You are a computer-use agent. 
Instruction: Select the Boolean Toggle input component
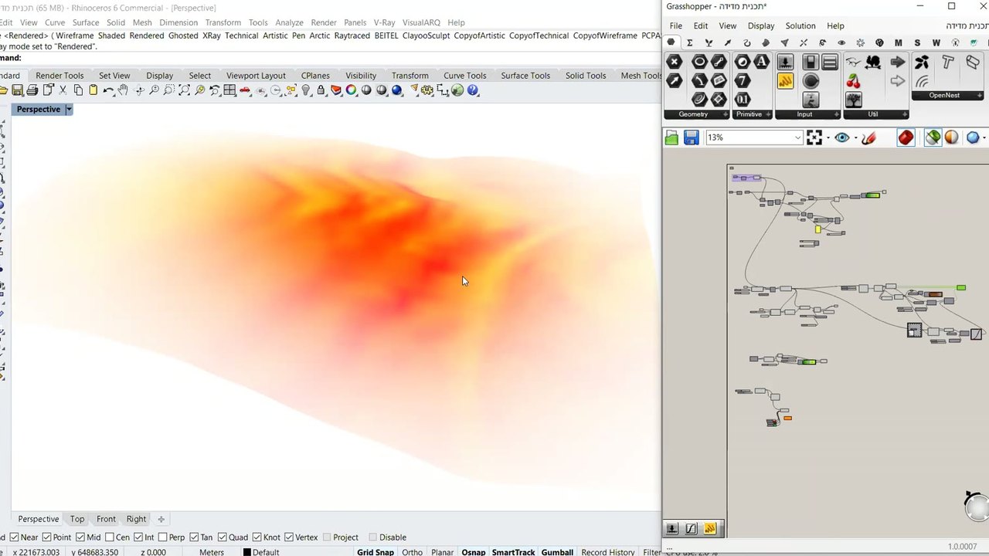pyautogui.click(x=811, y=62)
